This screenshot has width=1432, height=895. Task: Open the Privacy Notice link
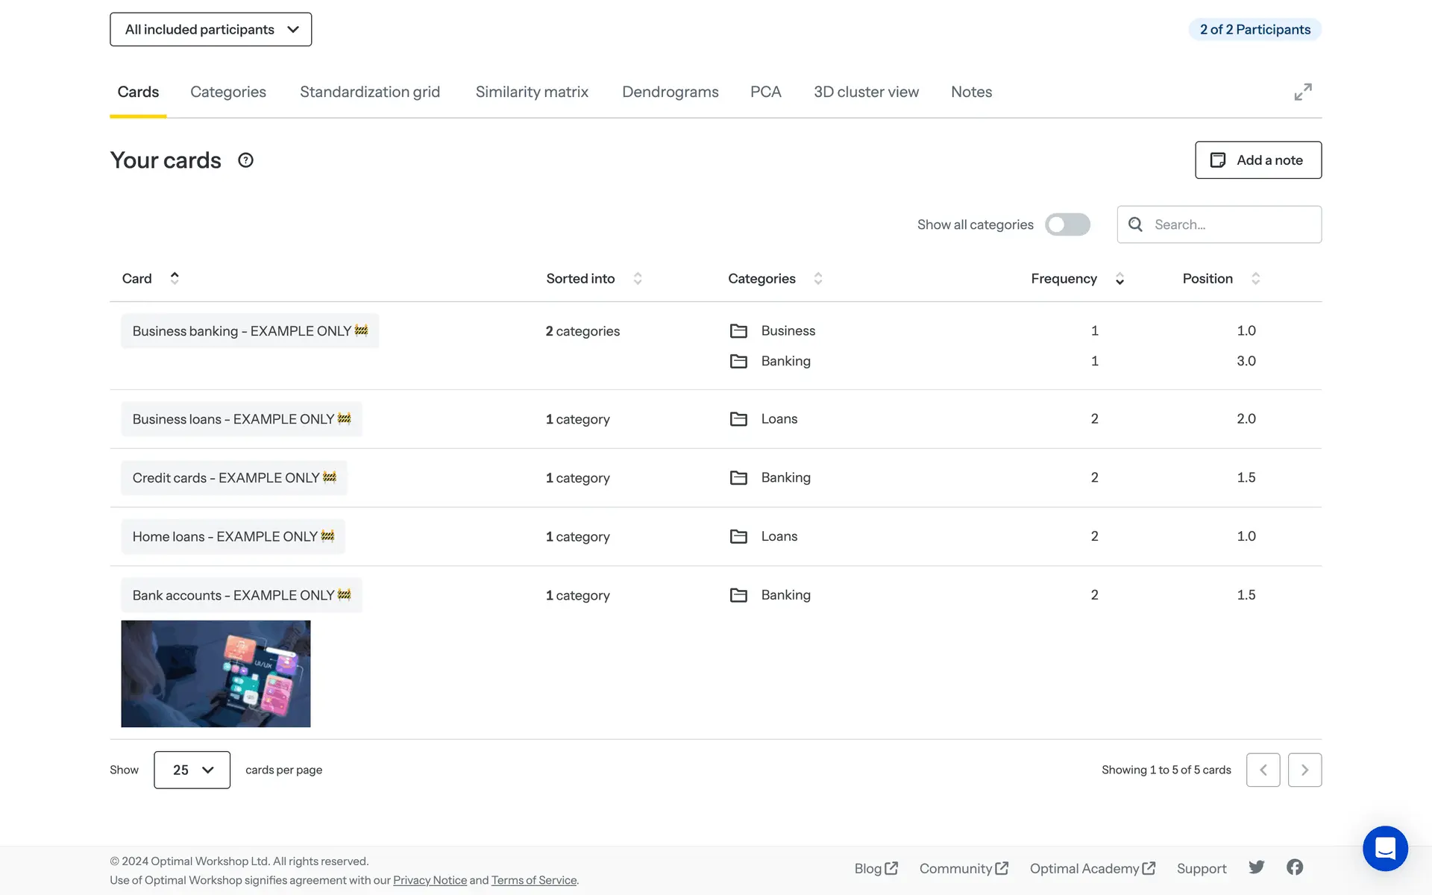(430, 880)
